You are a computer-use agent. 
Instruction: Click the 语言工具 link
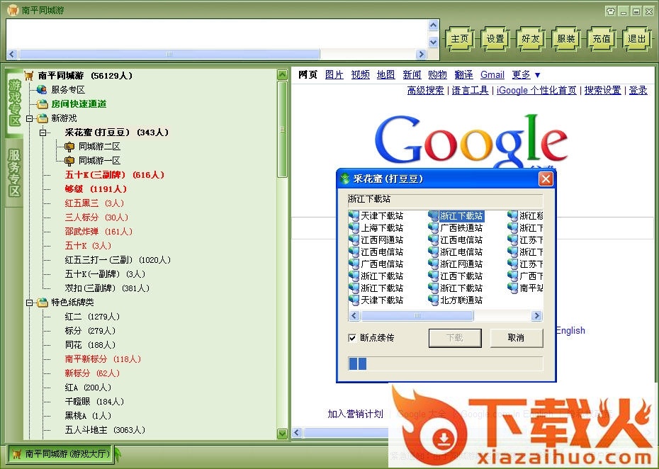pos(470,91)
